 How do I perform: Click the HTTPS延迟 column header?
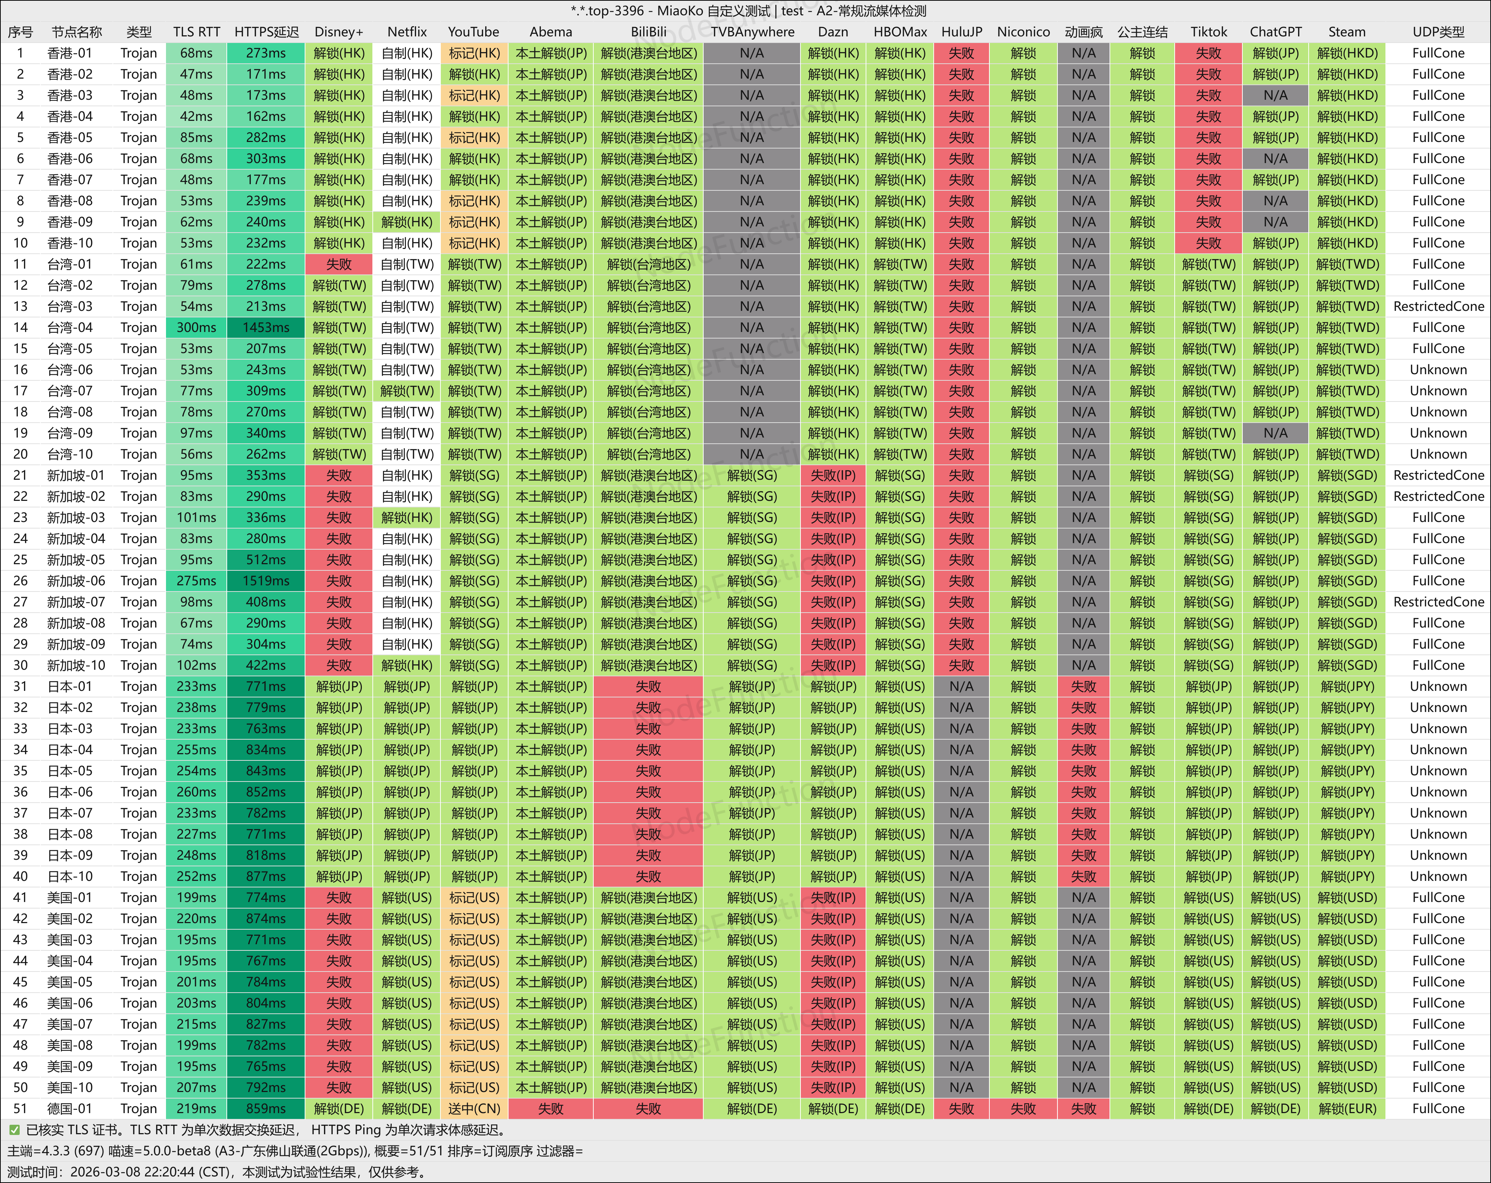[x=266, y=32]
